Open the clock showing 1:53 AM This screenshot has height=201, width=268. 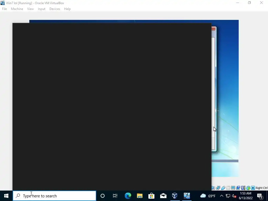pos(245,196)
